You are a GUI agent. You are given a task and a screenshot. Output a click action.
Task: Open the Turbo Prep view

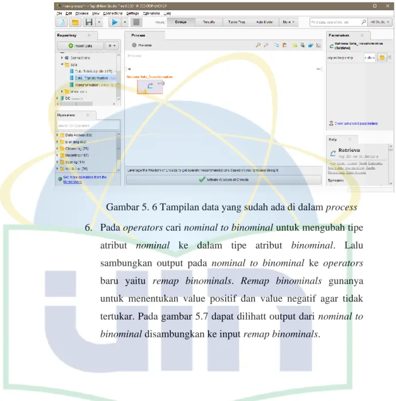pyautogui.click(x=237, y=22)
